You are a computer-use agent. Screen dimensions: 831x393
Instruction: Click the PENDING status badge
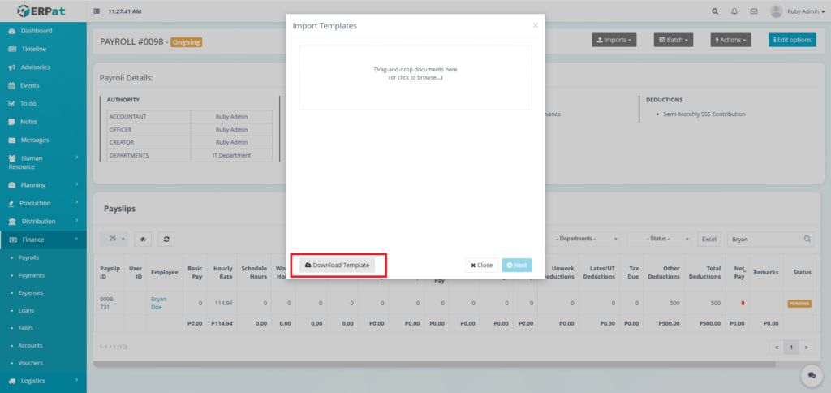[x=799, y=304]
